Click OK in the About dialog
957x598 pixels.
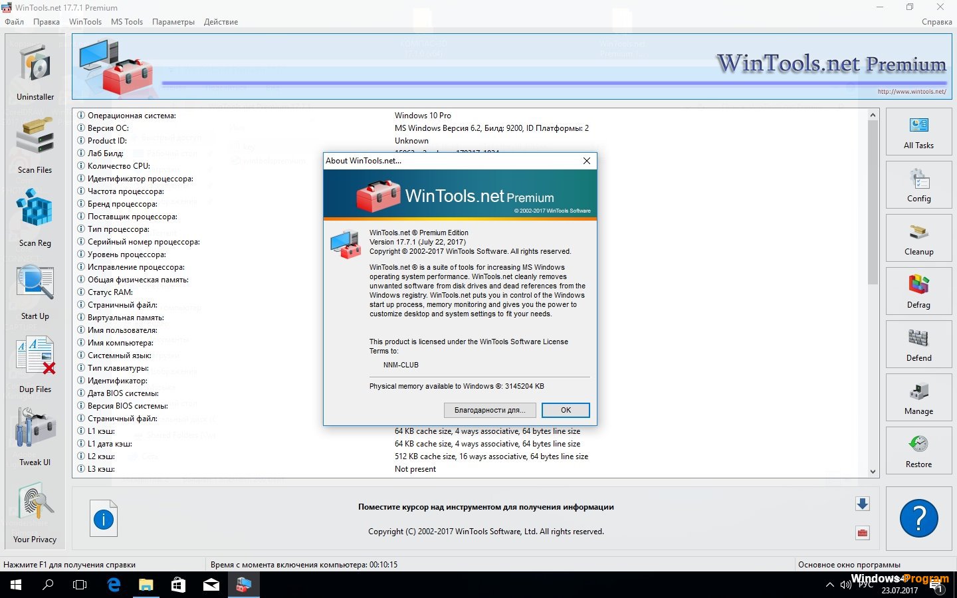(566, 410)
